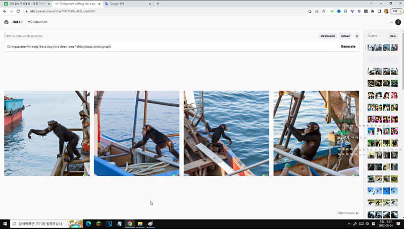Open the tab search dropdown chevron
Viewport: 404px width, 229px height.
coord(371,4)
